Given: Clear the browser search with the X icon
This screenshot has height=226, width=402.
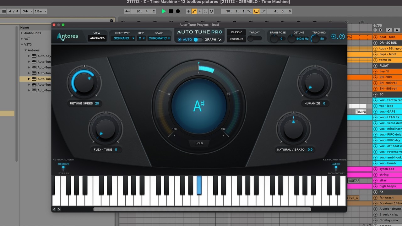Looking at the screenshot, I should coord(111,21).
